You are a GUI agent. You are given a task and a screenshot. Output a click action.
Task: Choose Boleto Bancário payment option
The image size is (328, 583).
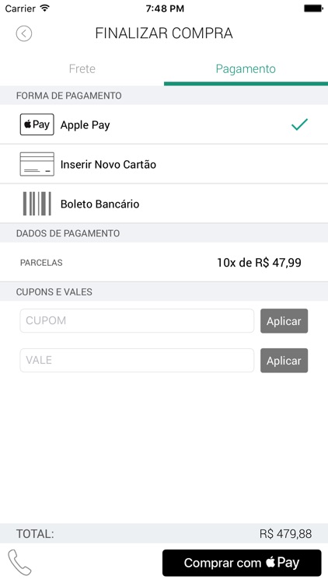point(164,204)
